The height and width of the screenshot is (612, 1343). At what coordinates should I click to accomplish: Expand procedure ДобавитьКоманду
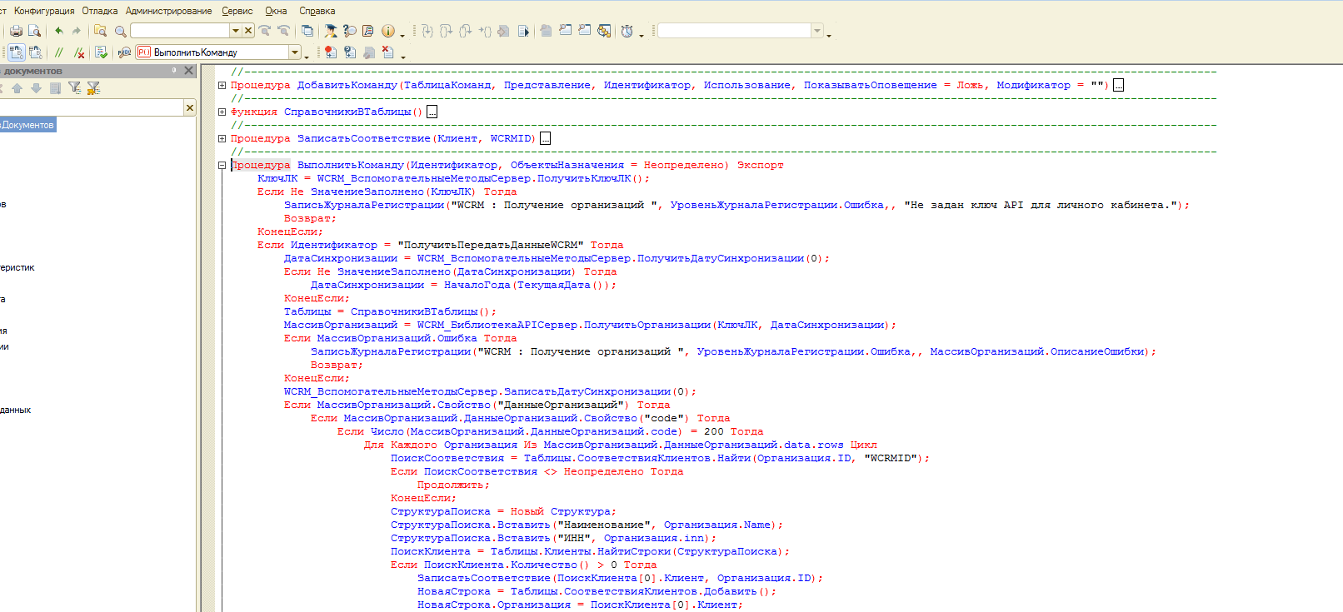coord(222,85)
